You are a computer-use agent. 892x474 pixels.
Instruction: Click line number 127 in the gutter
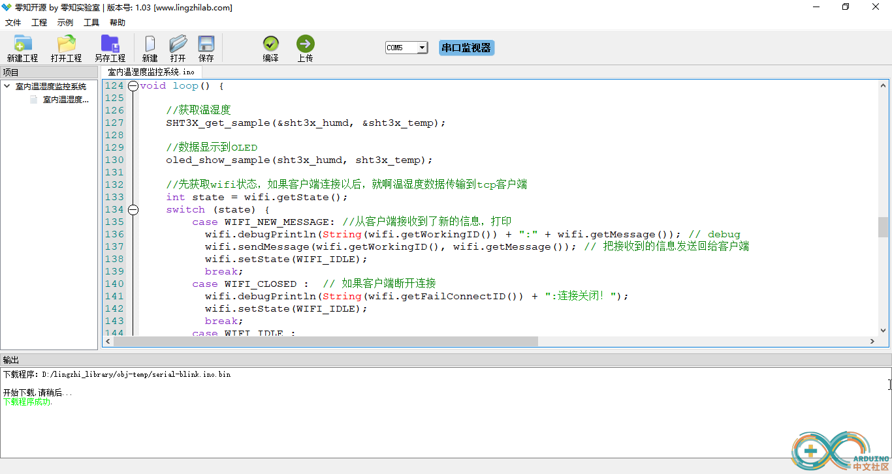click(x=114, y=123)
